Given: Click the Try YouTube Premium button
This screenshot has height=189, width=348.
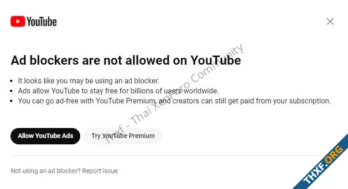Looking at the screenshot, I should [x=123, y=136].
